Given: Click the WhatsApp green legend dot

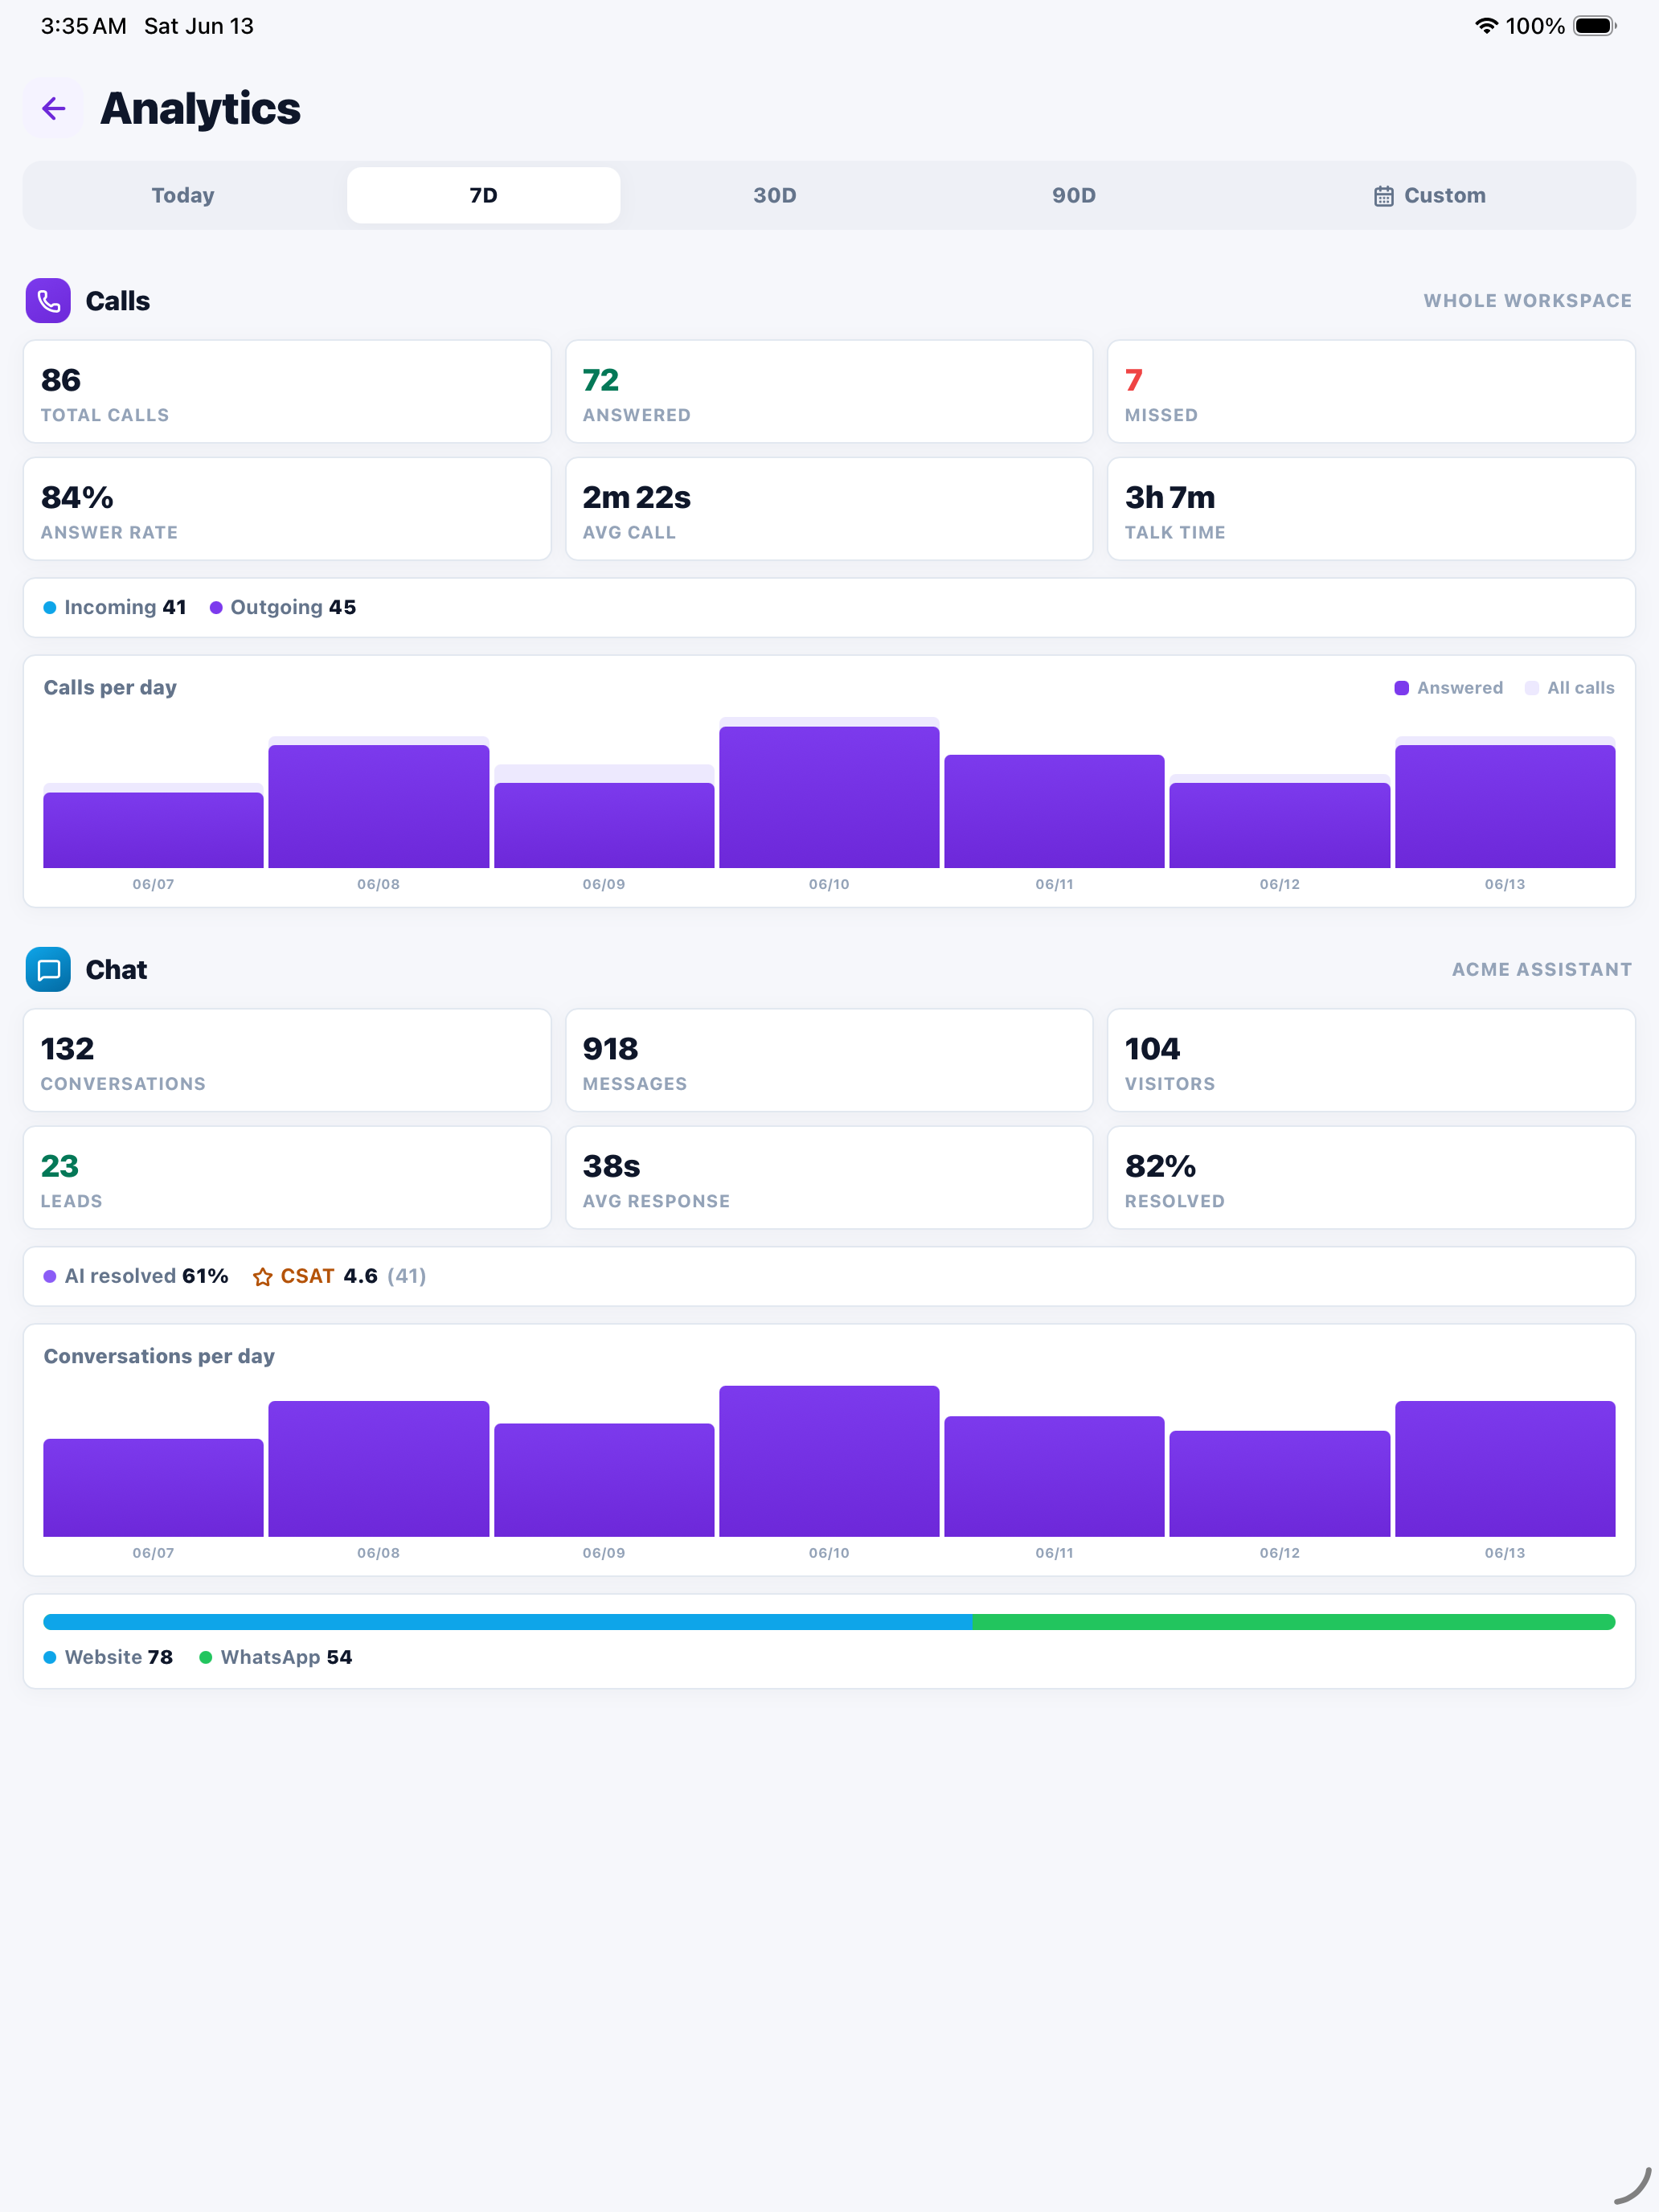Looking at the screenshot, I should click(x=206, y=1658).
